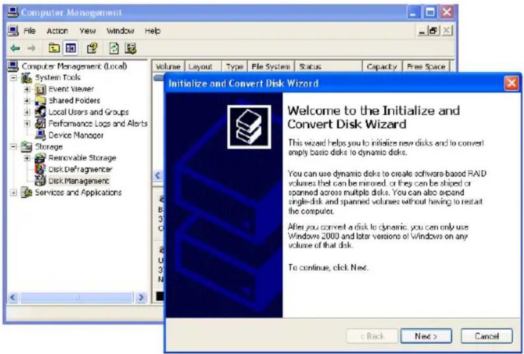Viewport: 524px width, 354px height.
Task: Click Cancel in the disk wizard
Action: (x=486, y=336)
